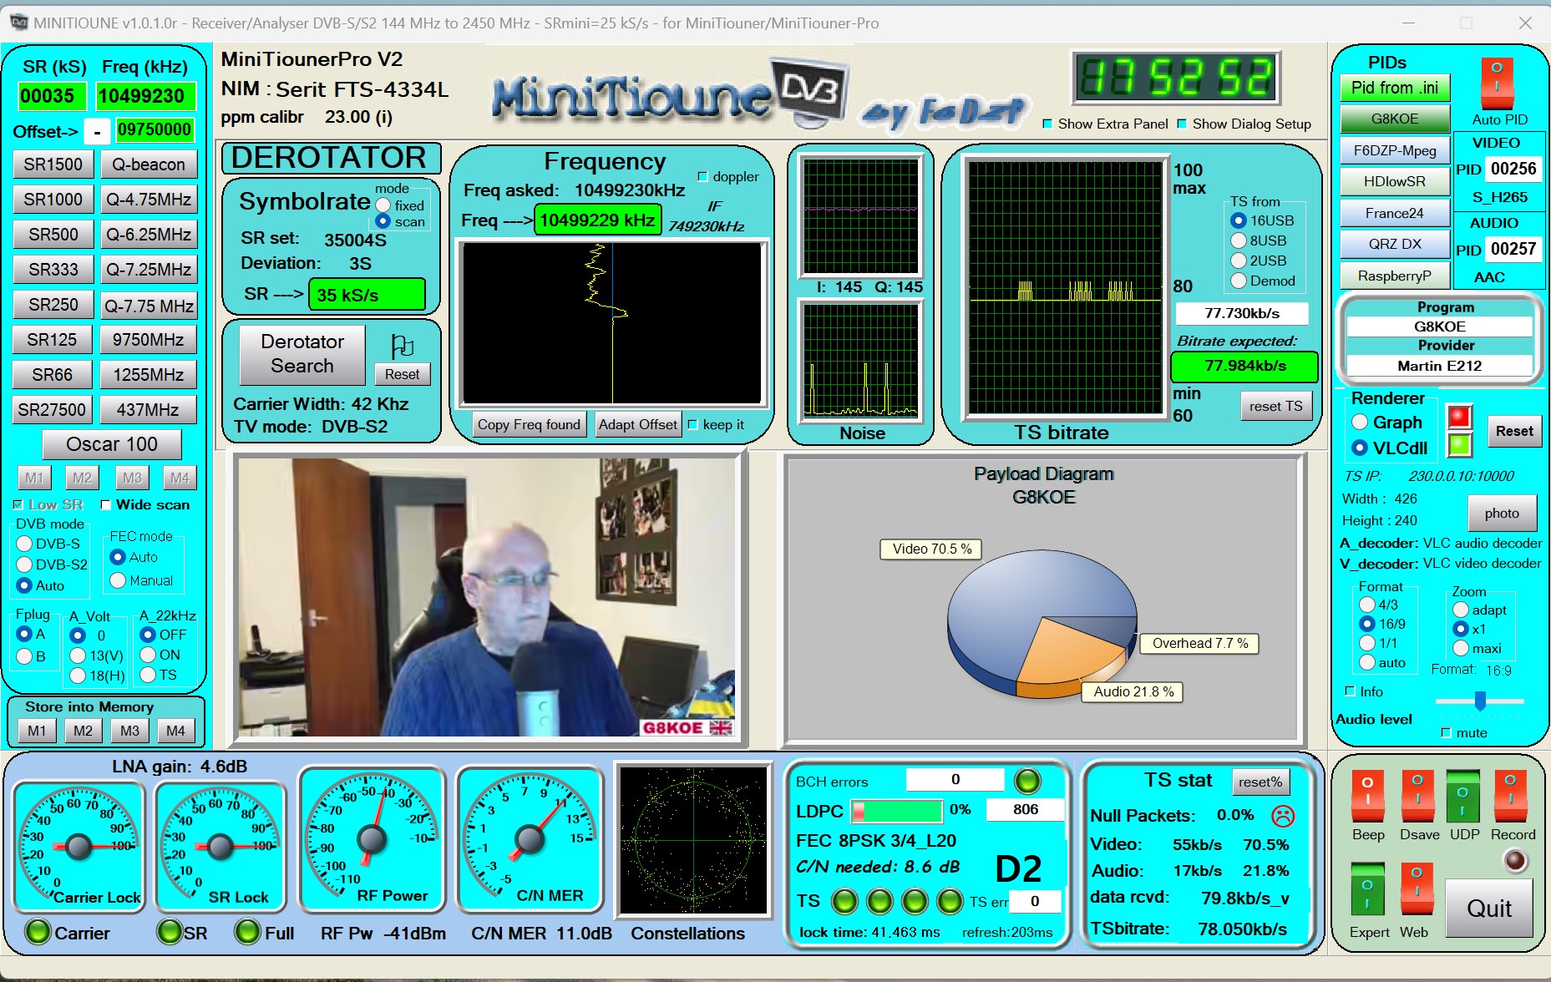This screenshot has height=982, width=1551.
Task: Click the MiniTioune DVB logo
Action: 671,94
